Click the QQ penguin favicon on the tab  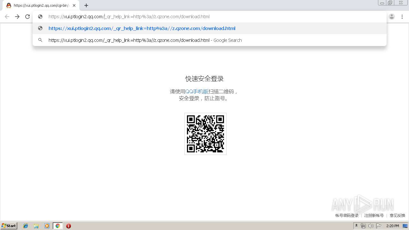[x=9, y=5]
